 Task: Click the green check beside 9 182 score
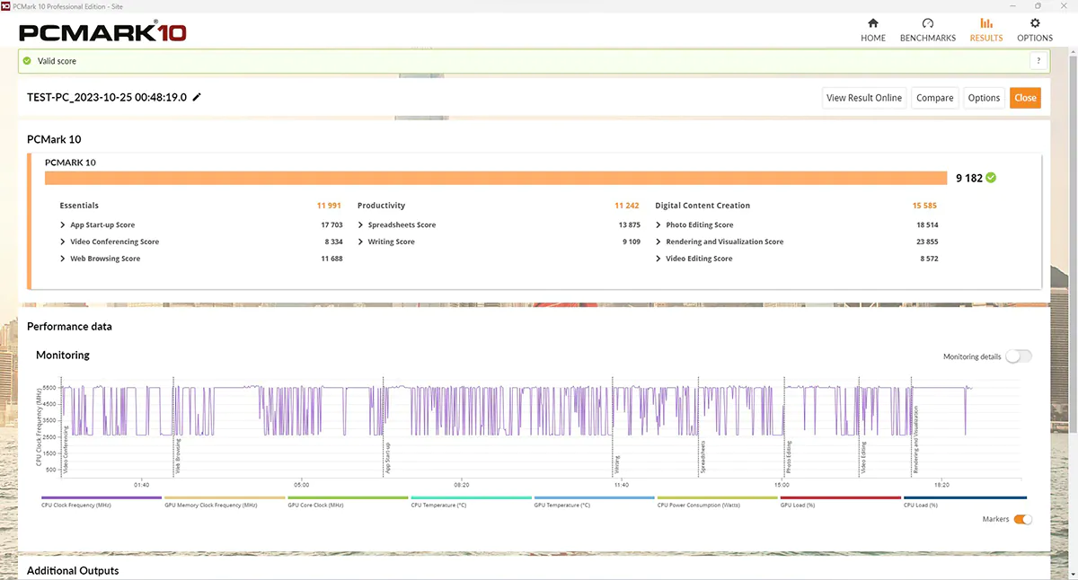[x=991, y=178]
